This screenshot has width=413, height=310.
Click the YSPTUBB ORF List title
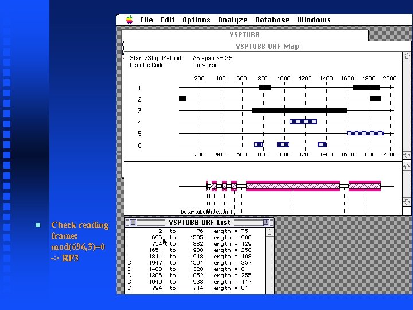click(x=200, y=223)
